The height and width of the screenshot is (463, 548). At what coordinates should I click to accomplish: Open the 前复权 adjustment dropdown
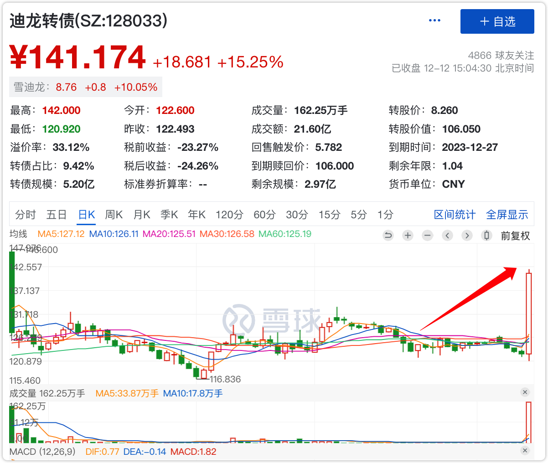click(515, 236)
